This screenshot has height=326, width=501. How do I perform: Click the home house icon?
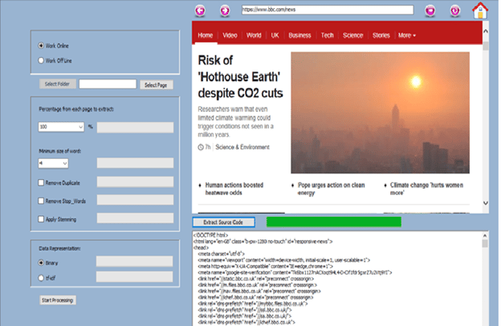point(480,10)
